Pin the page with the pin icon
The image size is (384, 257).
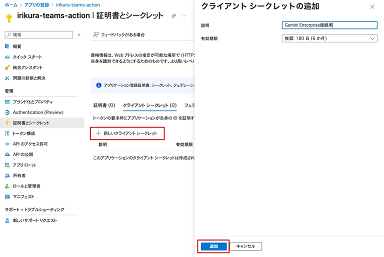click(173, 16)
